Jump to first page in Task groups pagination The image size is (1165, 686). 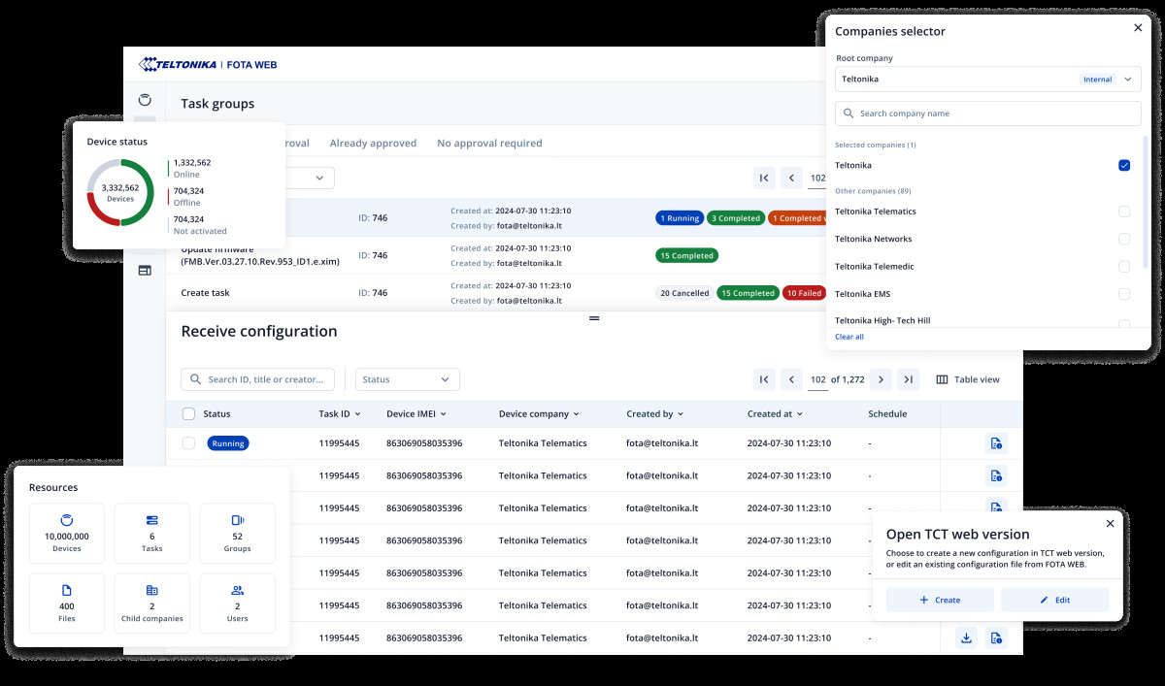click(x=764, y=178)
